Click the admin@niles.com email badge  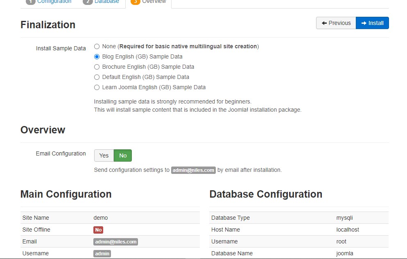[193, 170]
